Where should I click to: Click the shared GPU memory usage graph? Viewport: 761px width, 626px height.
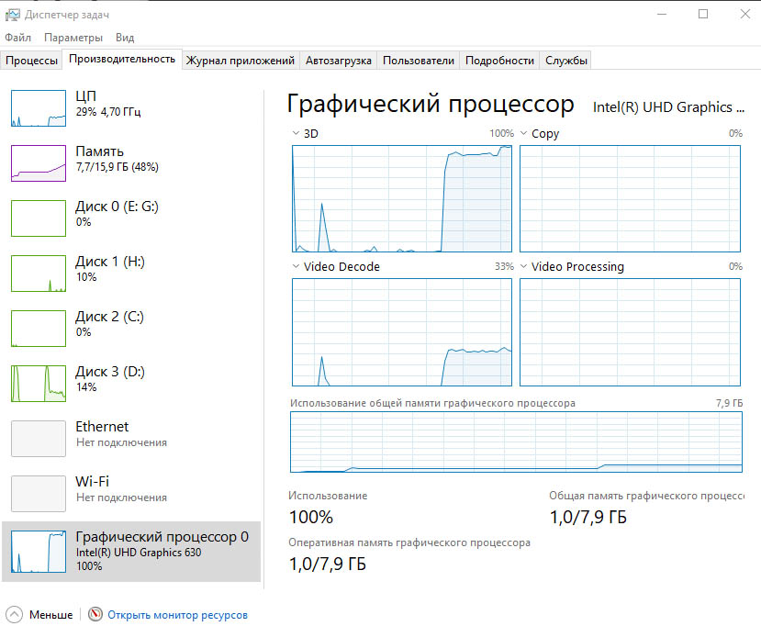[516, 442]
